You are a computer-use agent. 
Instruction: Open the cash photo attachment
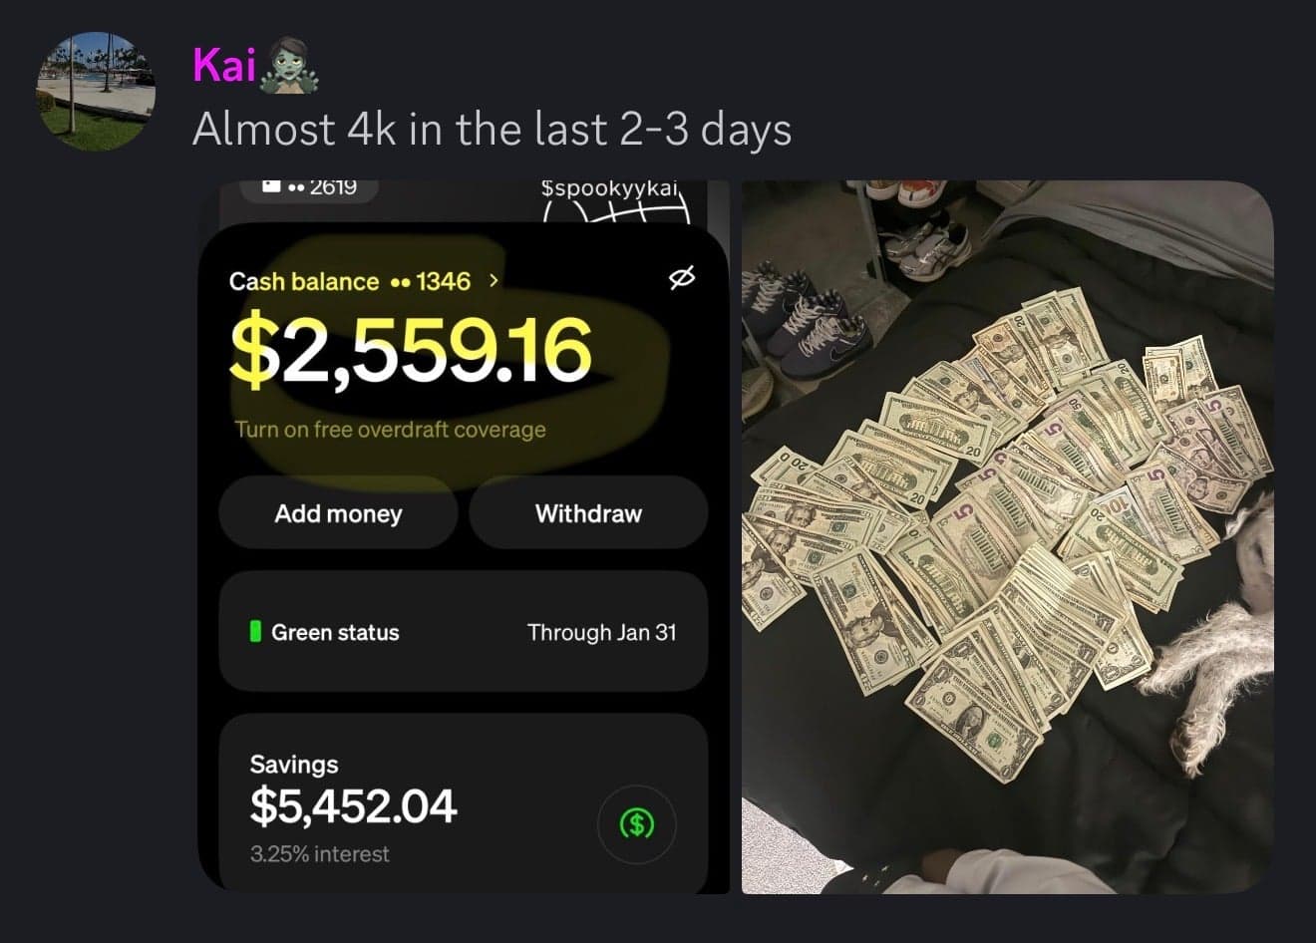click(1008, 537)
